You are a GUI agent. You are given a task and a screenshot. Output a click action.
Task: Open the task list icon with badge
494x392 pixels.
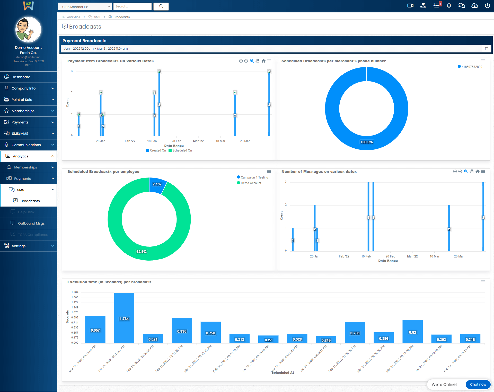[x=436, y=6]
